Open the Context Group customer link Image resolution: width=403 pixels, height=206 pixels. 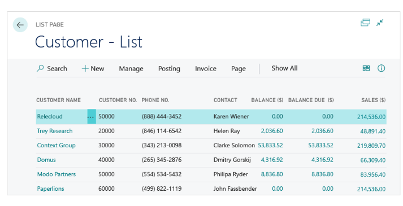coord(57,146)
